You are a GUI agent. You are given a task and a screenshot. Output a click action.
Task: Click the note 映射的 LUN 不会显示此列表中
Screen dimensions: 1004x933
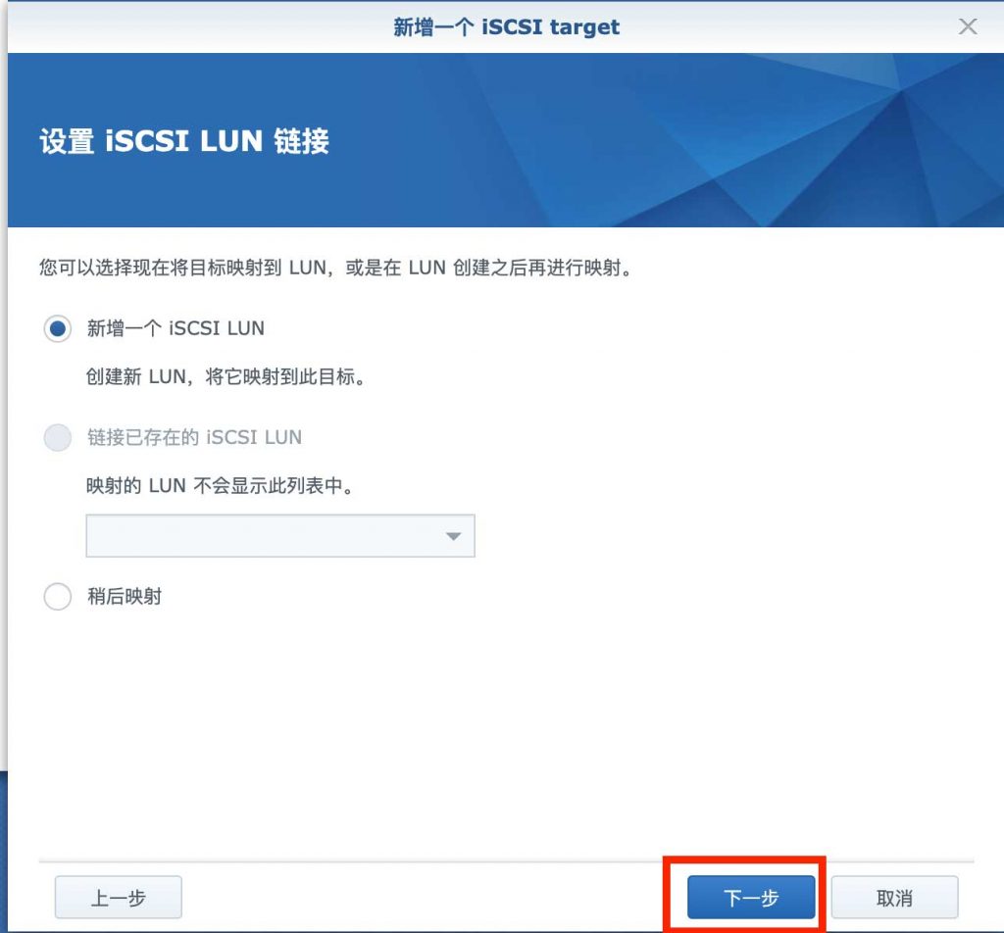pos(221,486)
